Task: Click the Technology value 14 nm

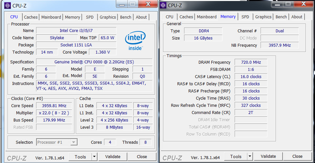Action: 47,52
